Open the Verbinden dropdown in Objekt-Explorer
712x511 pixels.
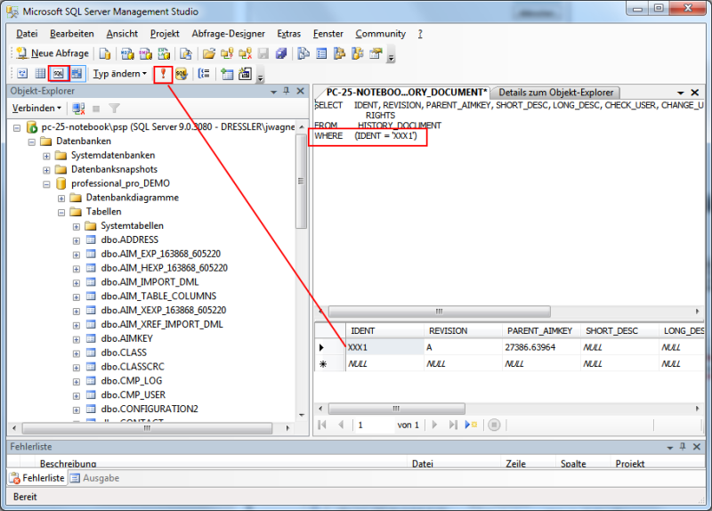tap(36, 108)
